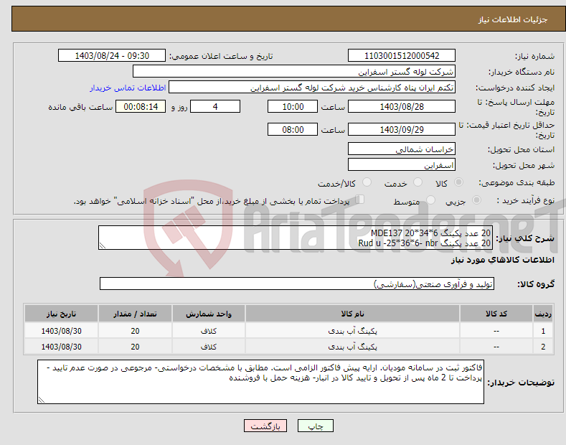Click the response deadline date 1403/08/28
The width and height of the screenshot is (566, 445).
click(402, 106)
